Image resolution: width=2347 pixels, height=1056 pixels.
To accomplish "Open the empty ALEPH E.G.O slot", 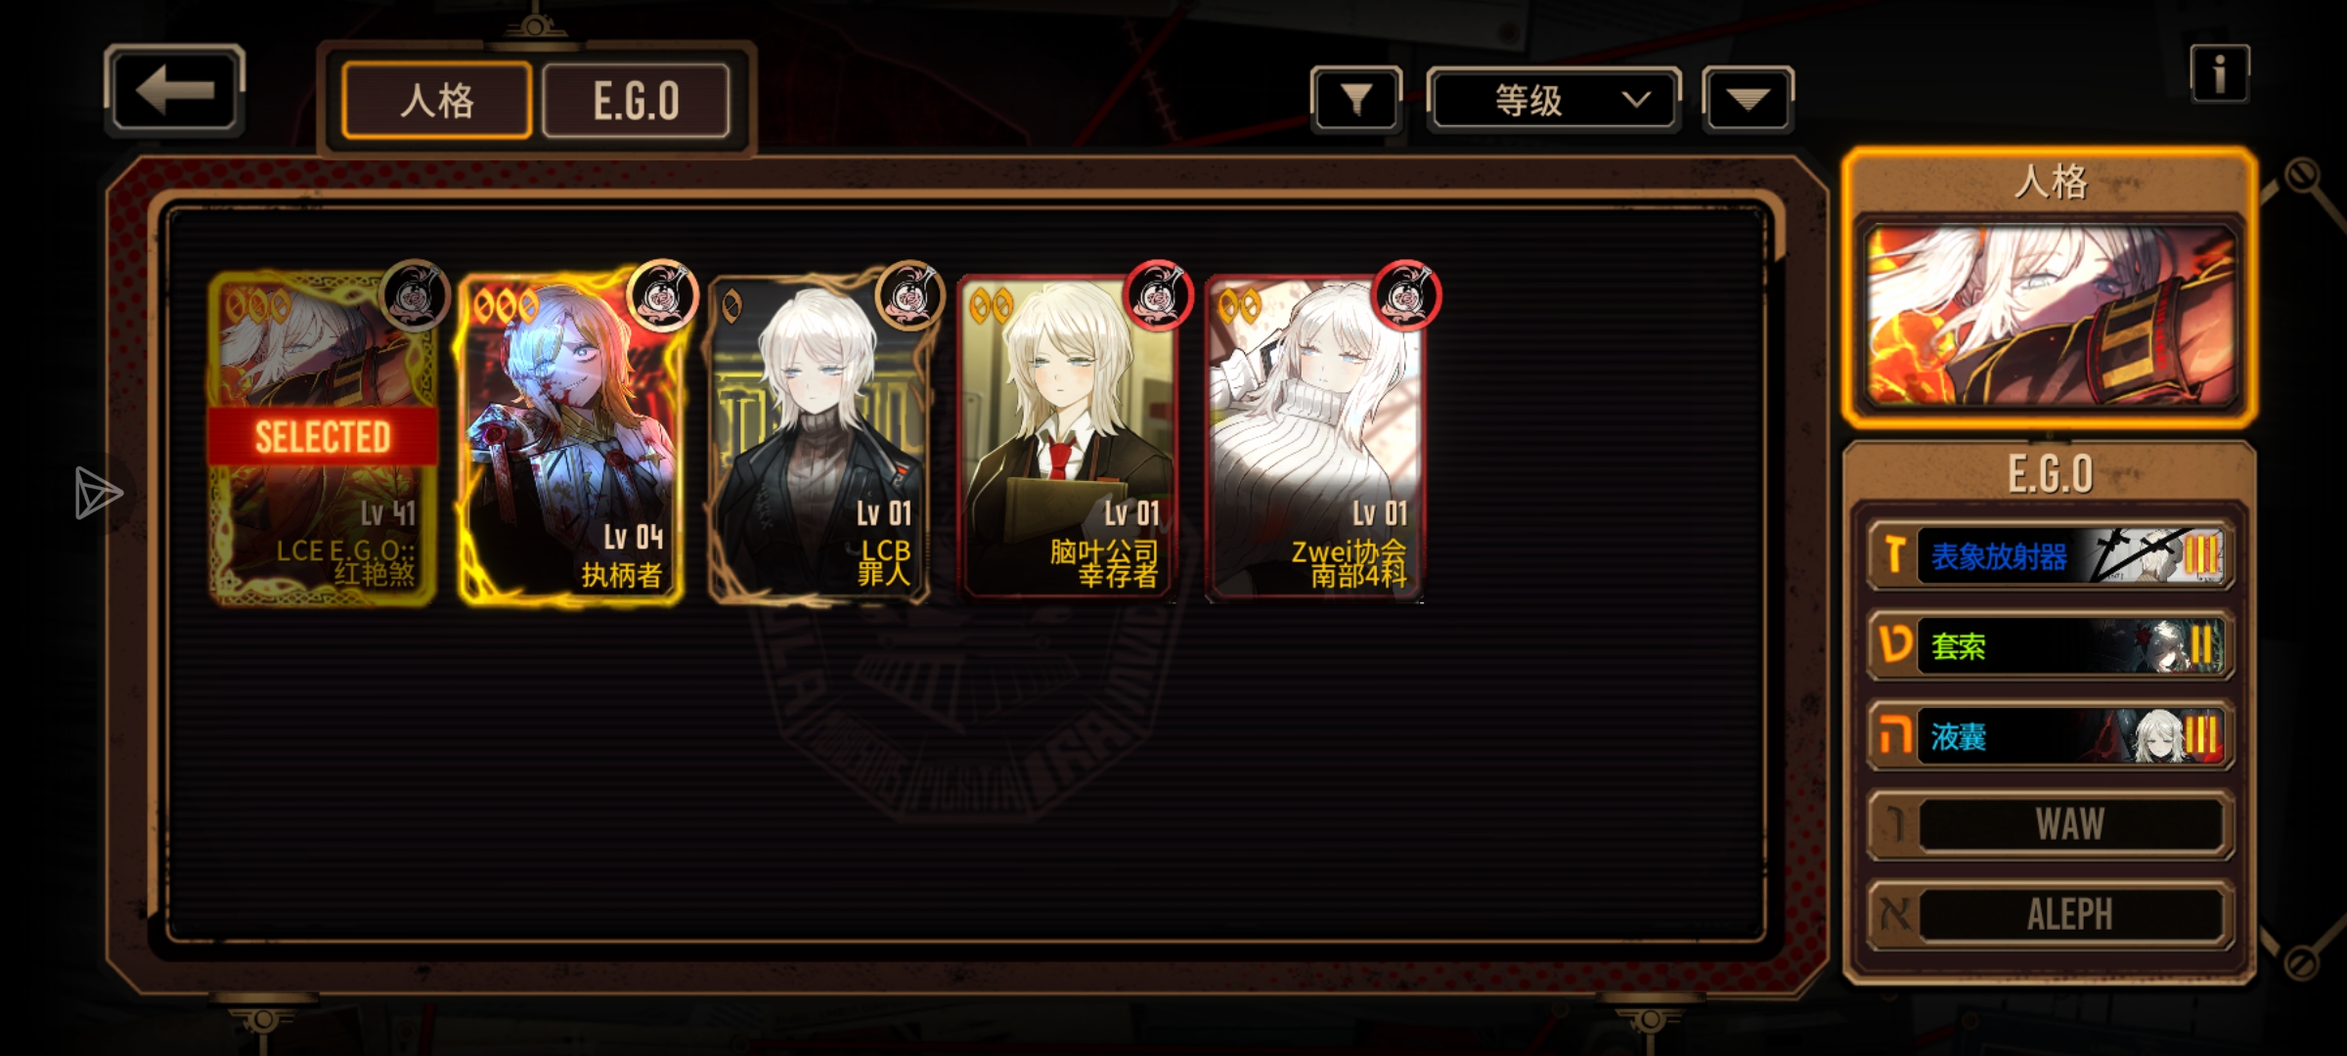I will [x=2050, y=915].
